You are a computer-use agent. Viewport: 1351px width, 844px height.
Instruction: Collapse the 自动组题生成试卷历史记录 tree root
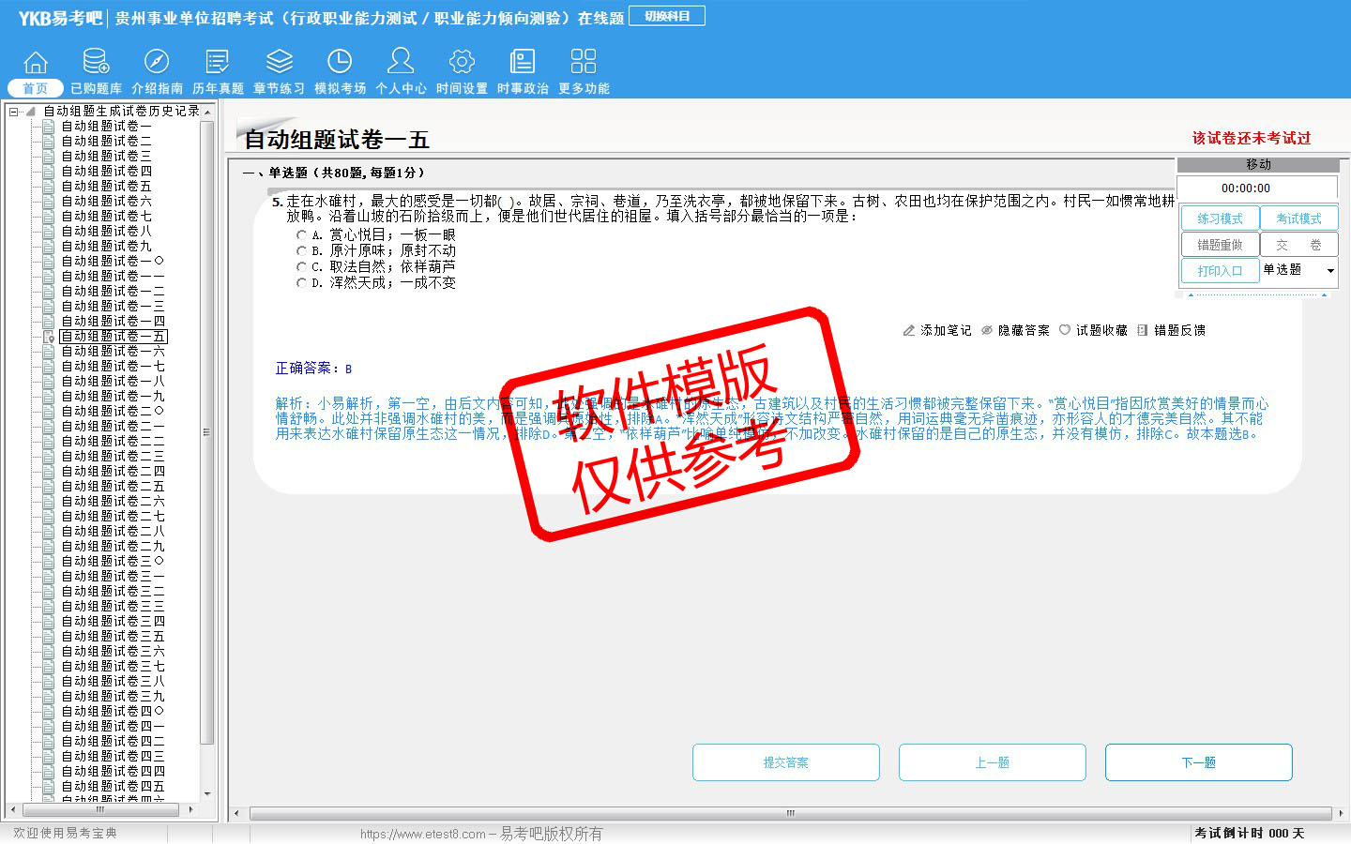[14, 112]
